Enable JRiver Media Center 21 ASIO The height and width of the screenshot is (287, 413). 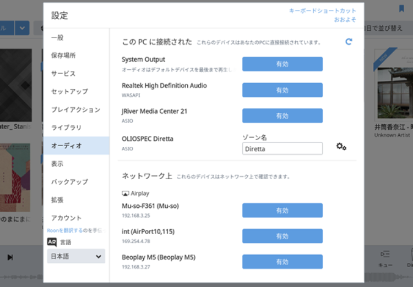282,116
